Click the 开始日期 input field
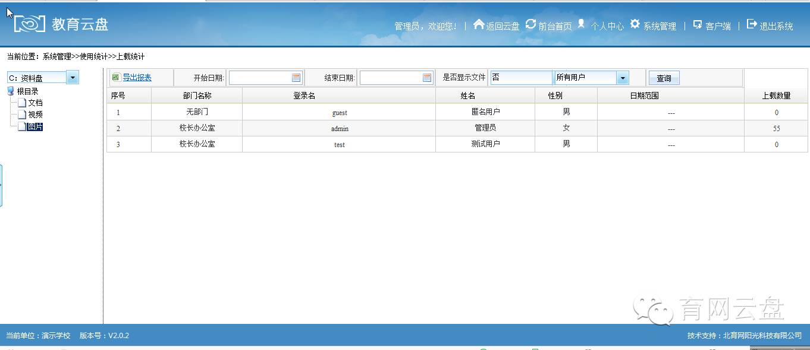810x350 pixels. 265,78
